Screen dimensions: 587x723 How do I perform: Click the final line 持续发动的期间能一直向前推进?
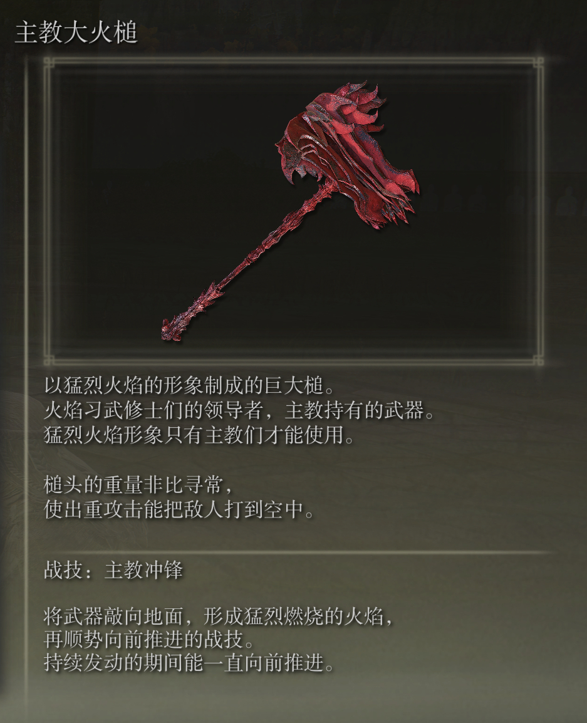click(189, 663)
